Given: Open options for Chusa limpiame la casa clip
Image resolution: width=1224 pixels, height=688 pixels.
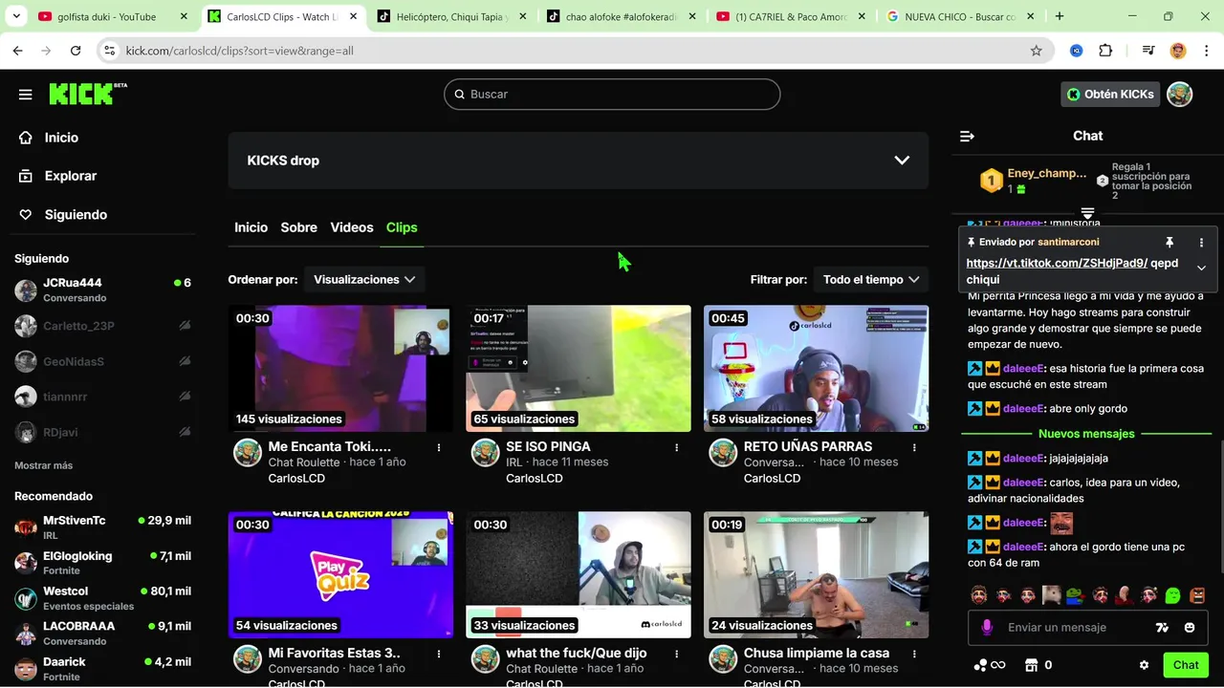Looking at the screenshot, I should coord(914,654).
